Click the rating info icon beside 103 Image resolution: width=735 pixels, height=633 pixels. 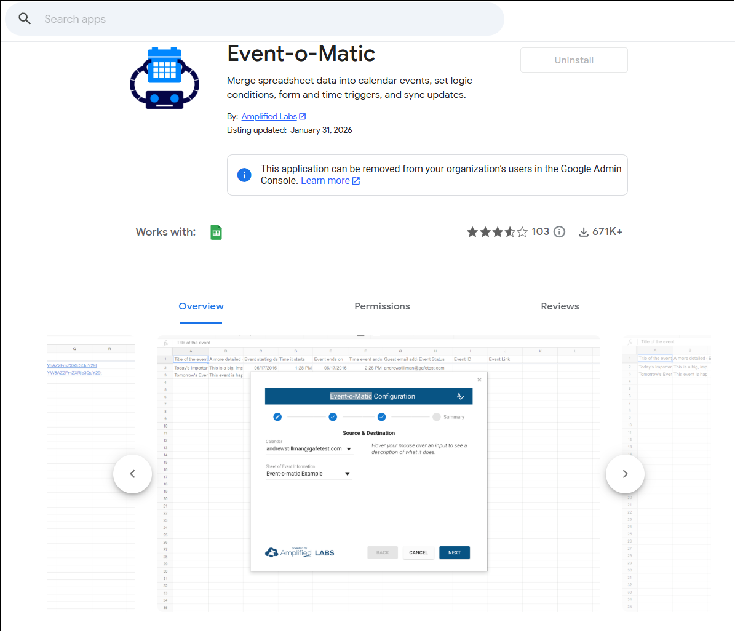559,232
